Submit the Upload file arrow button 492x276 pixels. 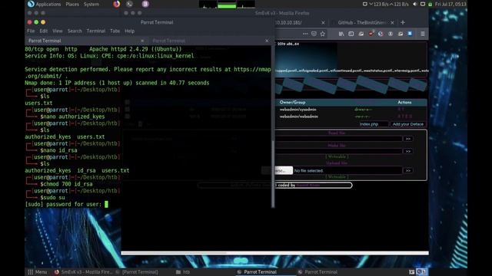408,170
